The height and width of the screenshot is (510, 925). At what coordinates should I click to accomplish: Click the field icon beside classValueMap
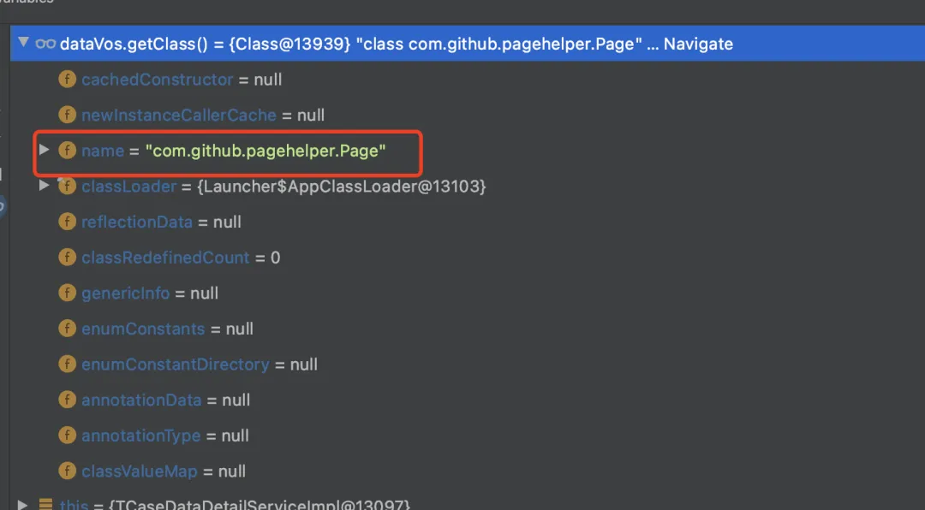(x=68, y=471)
